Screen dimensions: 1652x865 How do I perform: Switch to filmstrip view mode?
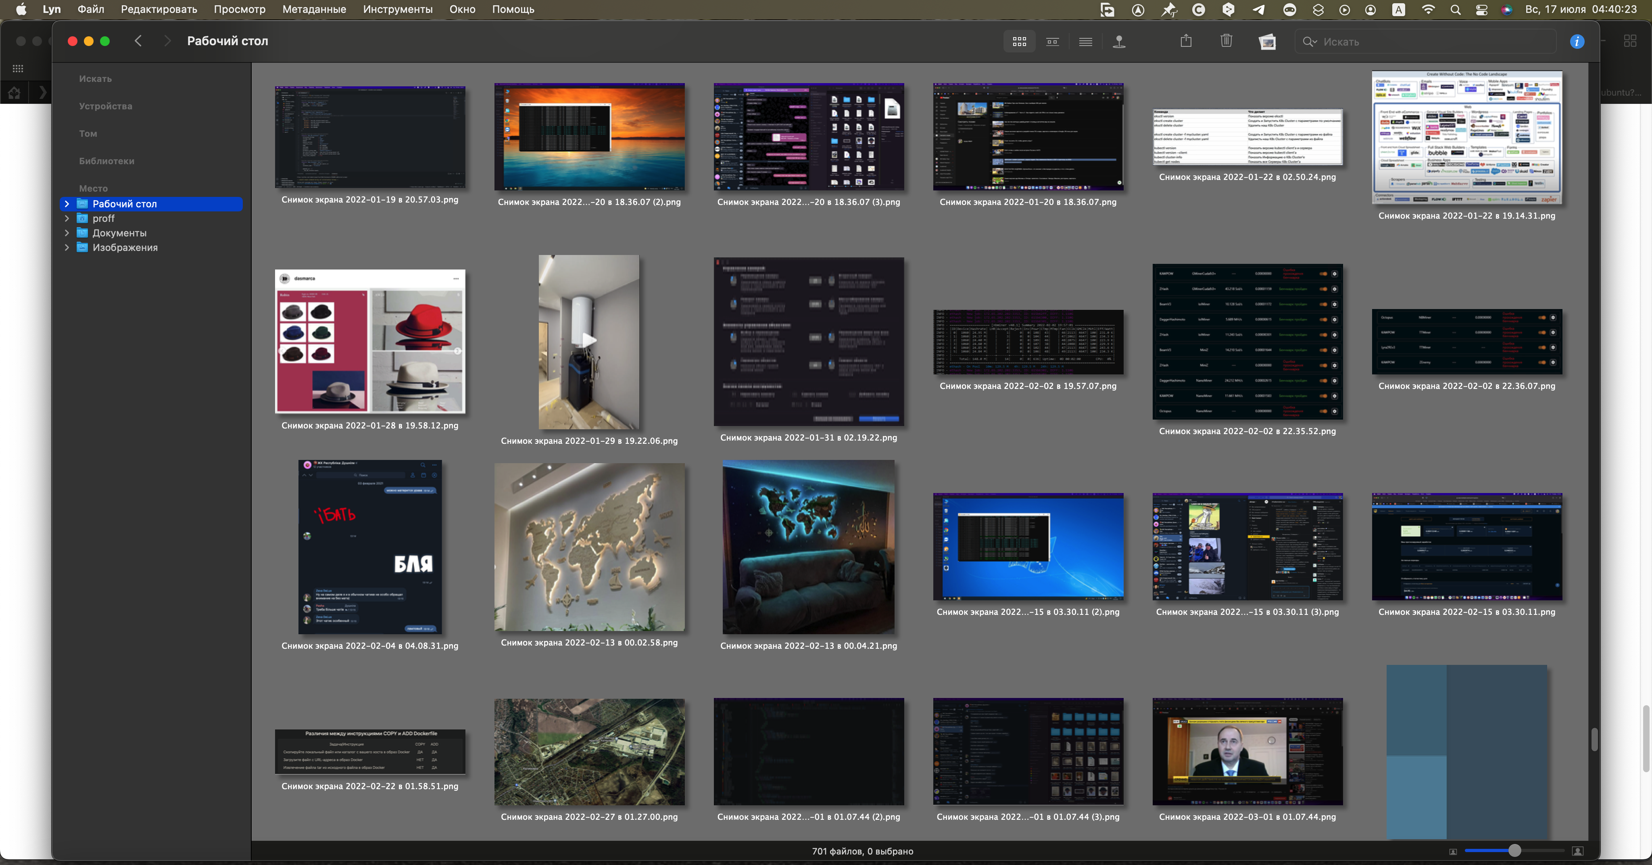tap(1052, 42)
